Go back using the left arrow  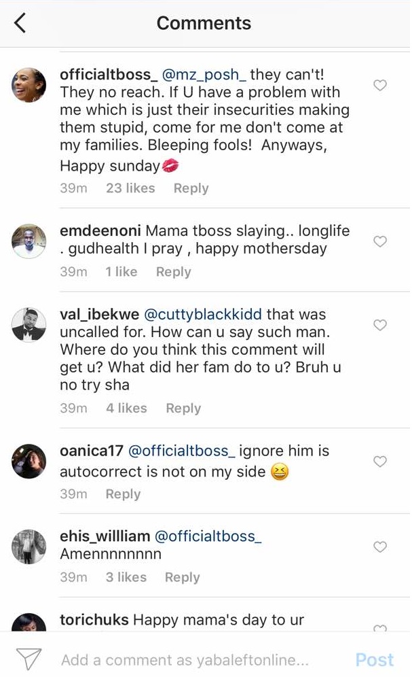coord(20,23)
